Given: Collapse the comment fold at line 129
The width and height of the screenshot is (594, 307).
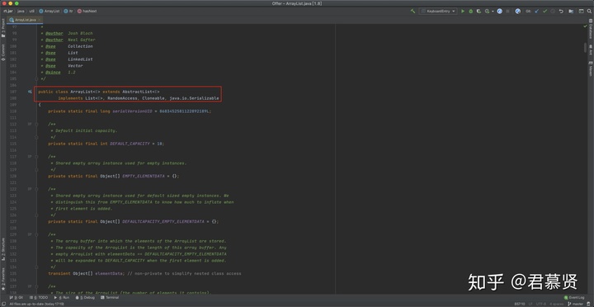Looking at the screenshot, I should 37,234.
